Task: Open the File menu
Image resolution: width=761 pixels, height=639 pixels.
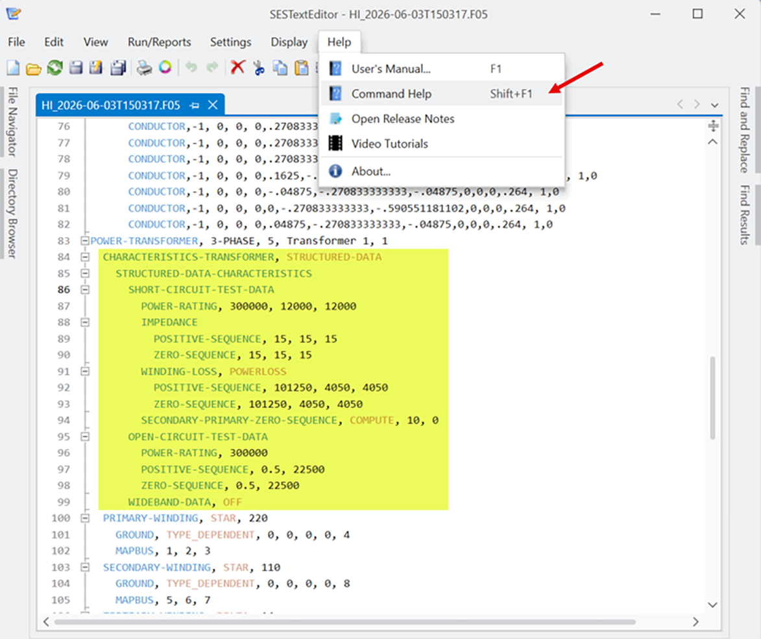Action: [x=16, y=42]
